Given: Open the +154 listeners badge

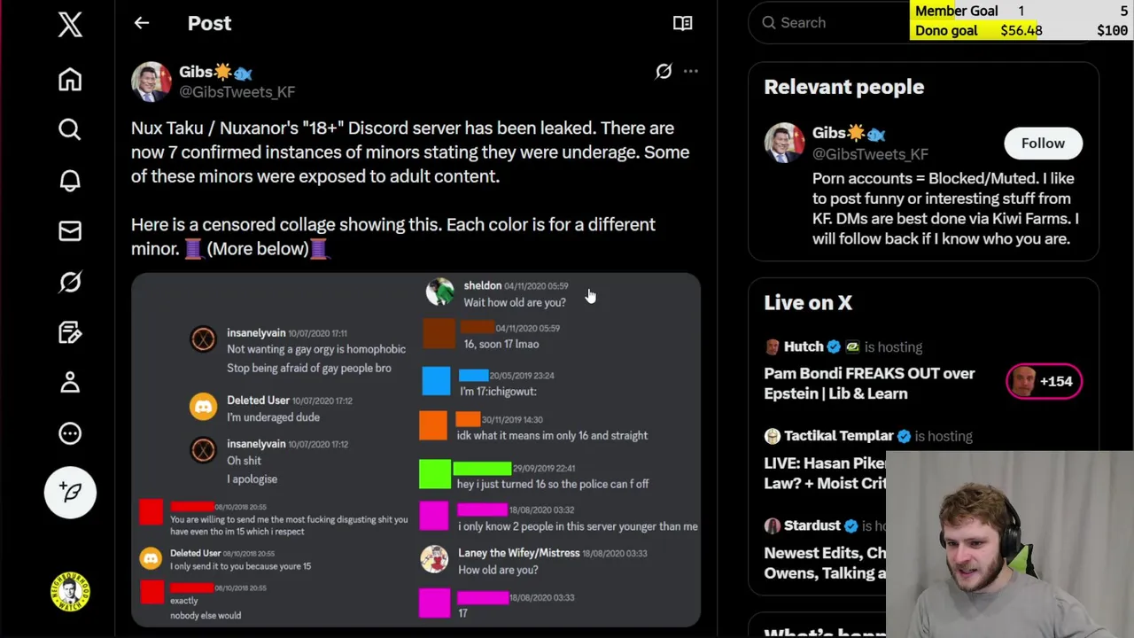Looking at the screenshot, I should pyautogui.click(x=1044, y=381).
